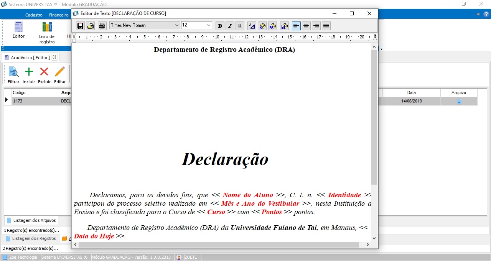Viewport: 491px width, 261px height.
Task: Open the font settings icon (A with underline)
Action: (252, 26)
